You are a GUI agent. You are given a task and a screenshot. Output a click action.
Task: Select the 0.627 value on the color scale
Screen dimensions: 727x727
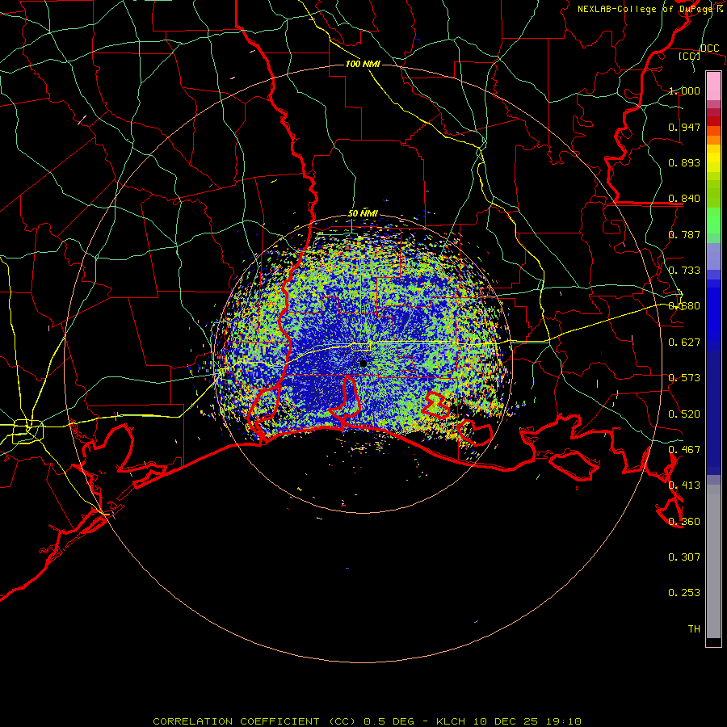[x=684, y=342]
